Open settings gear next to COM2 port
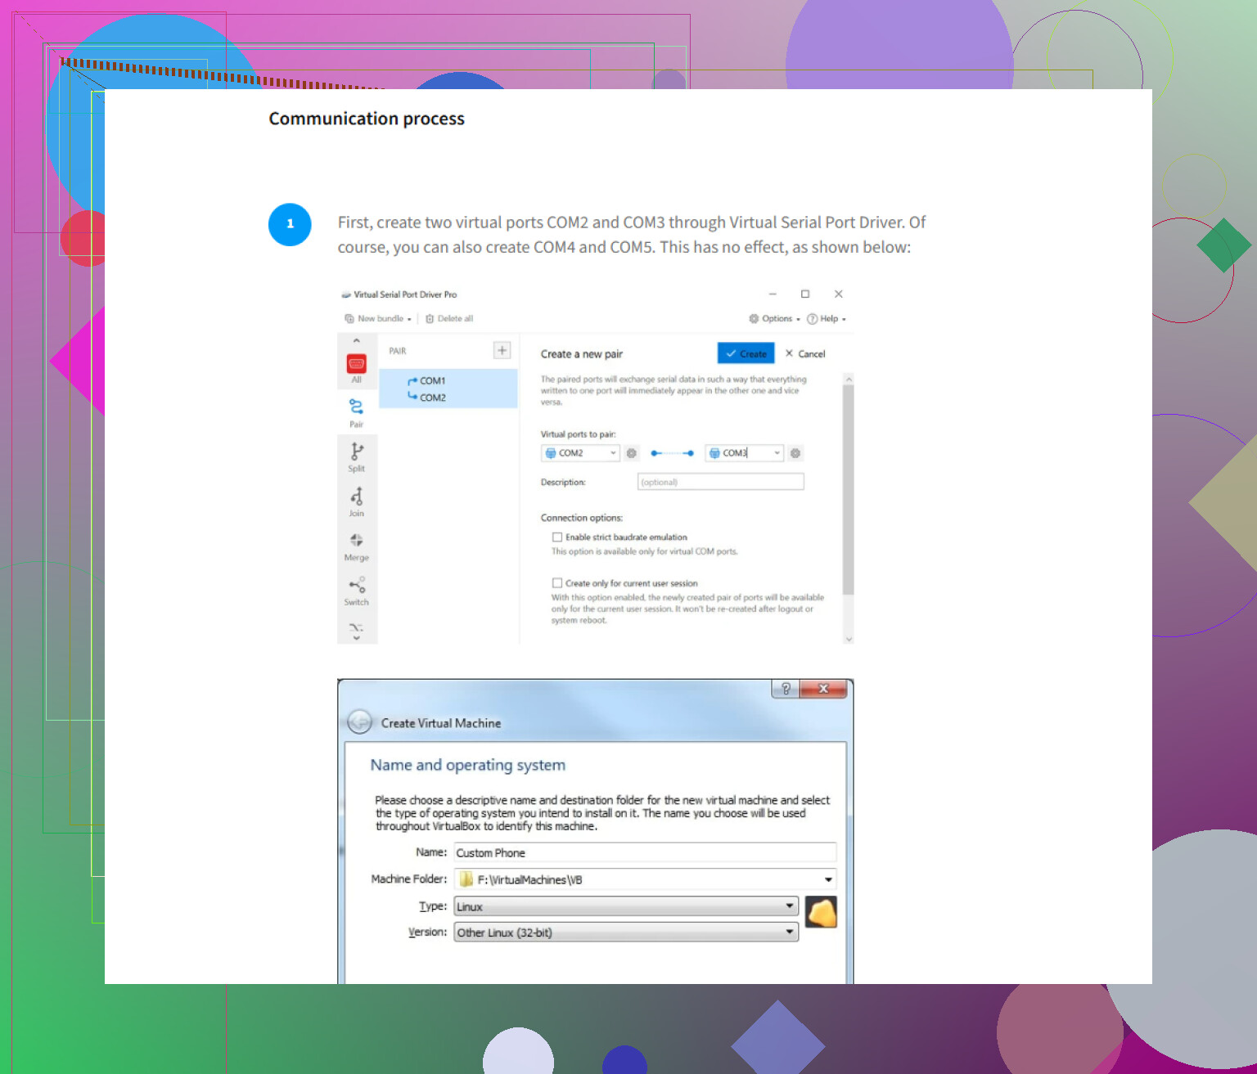The width and height of the screenshot is (1257, 1074). (x=632, y=453)
